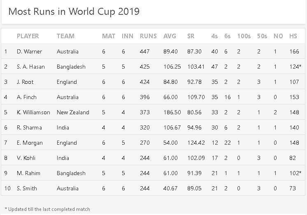Screen dimensions: 307x215
Task: Open D. Warner player link
Action: tap(29, 51)
